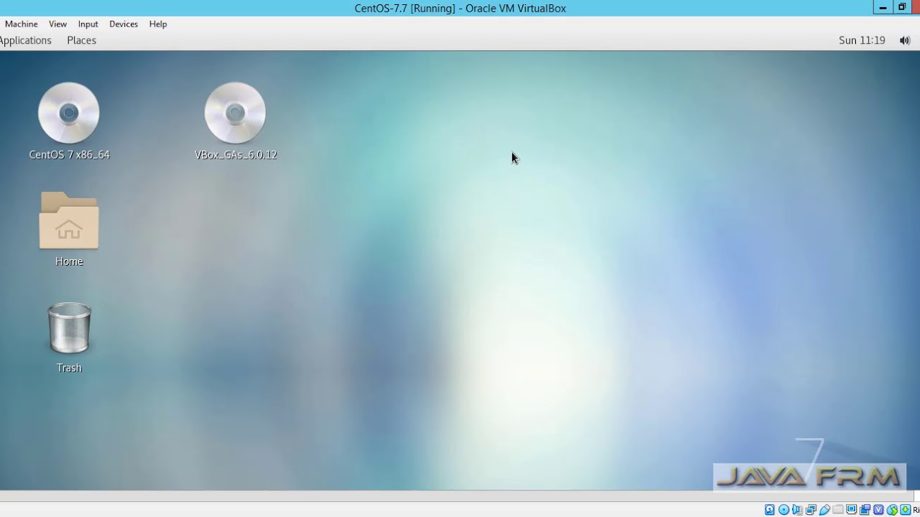The height and width of the screenshot is (517, 920).
Task: Click the CentOS 7 x86_64 label text
Action: tap(69, 154)
